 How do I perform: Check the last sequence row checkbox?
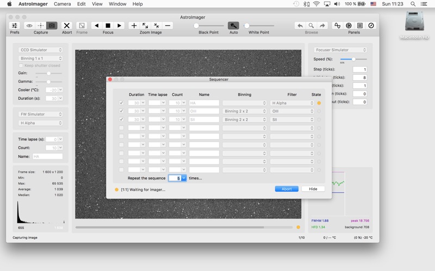[x=121, y=170]
